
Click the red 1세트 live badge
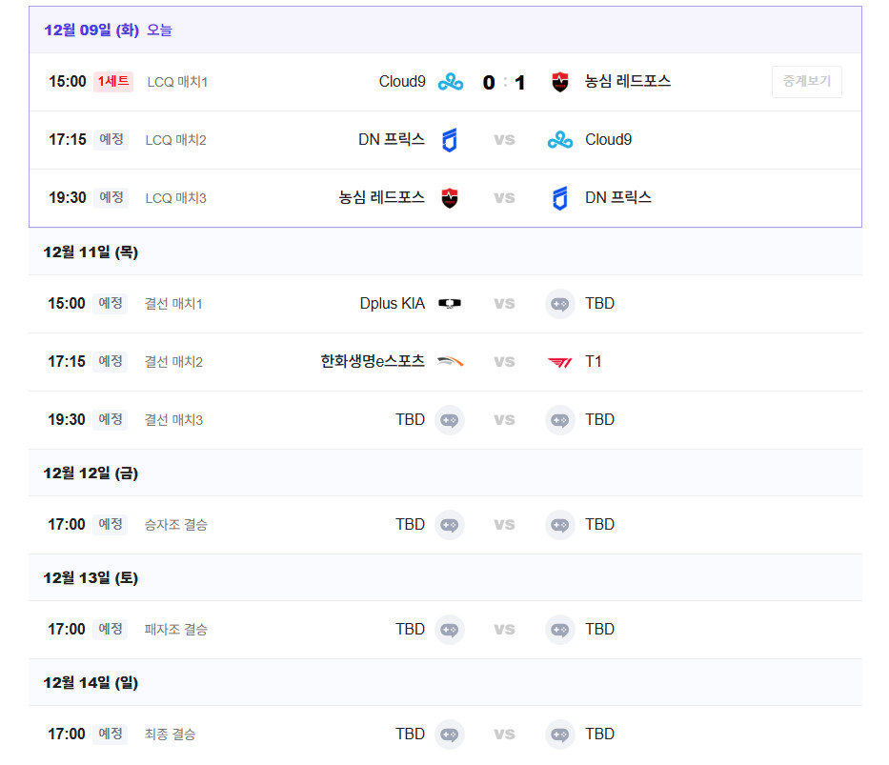point(113,82)
